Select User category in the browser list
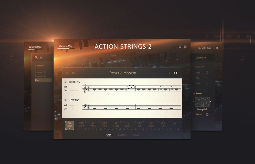 [43, 80]
